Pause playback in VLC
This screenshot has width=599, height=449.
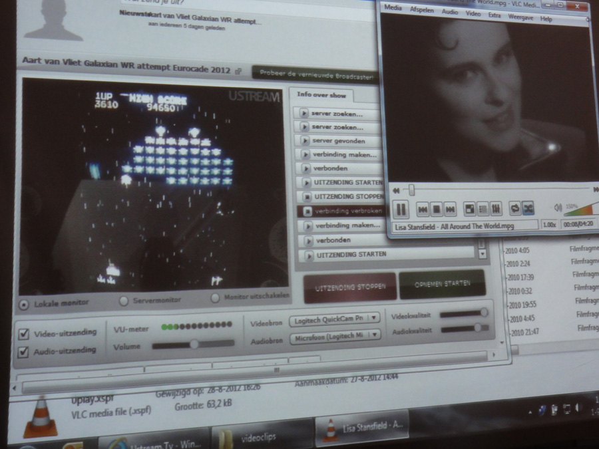[x=401, y=209]
